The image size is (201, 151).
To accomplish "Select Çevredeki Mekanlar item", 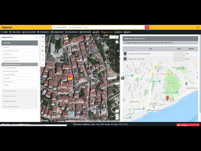I will pyautogui.click(x=19, y=68).
